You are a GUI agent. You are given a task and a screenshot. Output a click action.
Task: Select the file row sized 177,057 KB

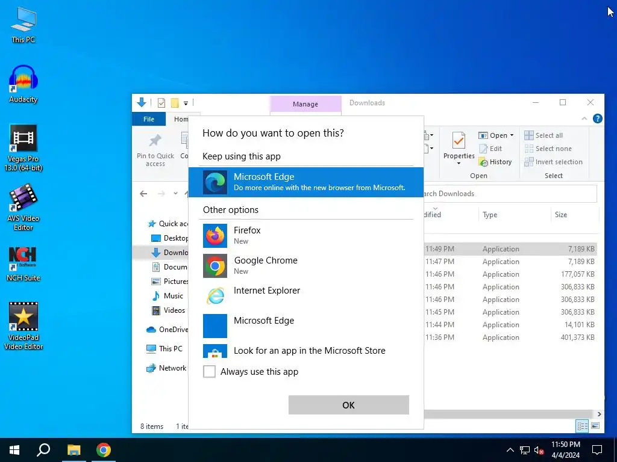click(510, 274)
